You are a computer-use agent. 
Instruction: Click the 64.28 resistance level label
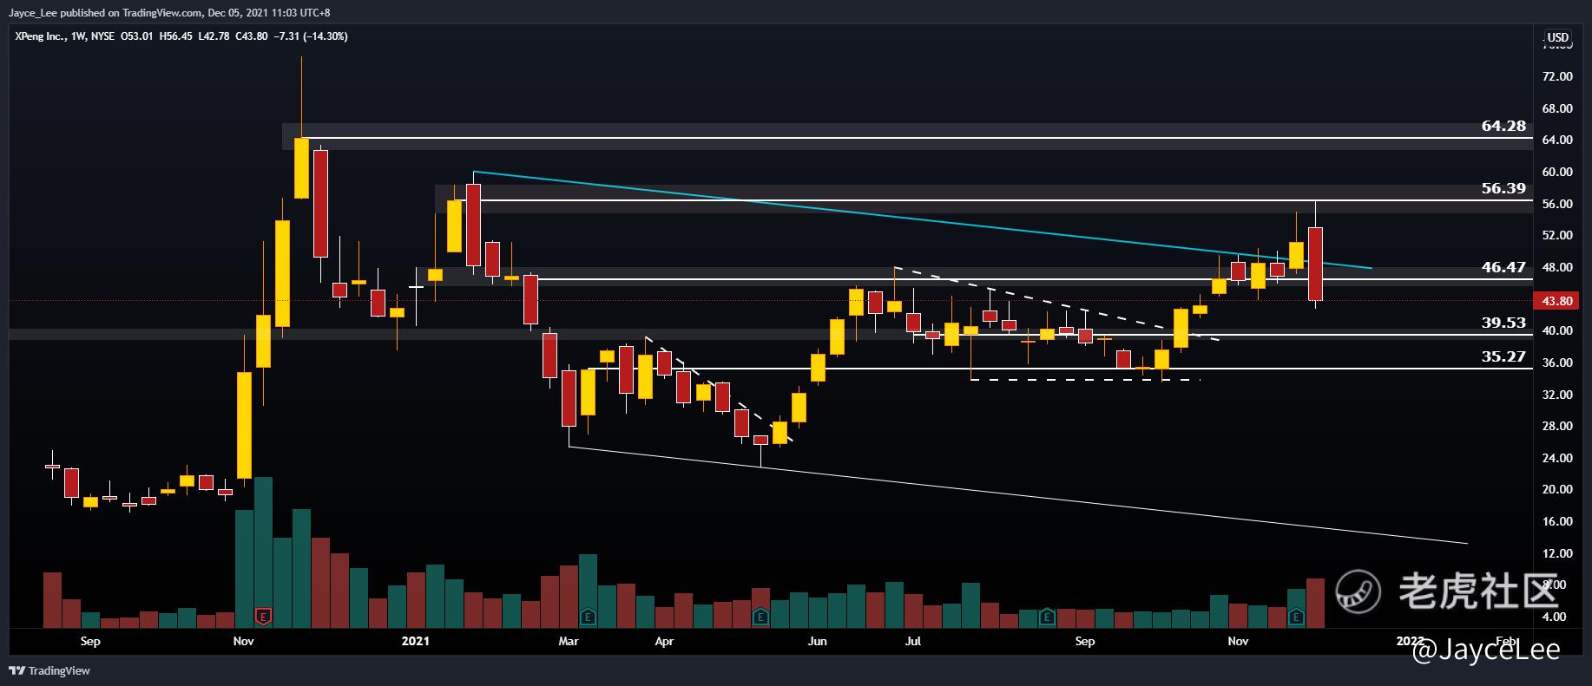pos(1503,127)
